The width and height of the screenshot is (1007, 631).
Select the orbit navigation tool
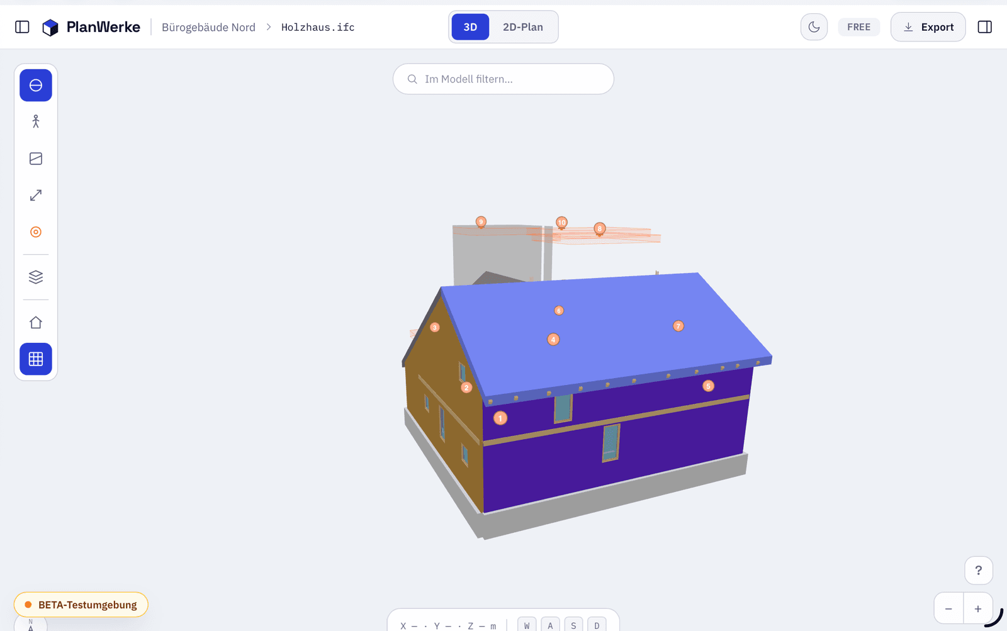36,86
